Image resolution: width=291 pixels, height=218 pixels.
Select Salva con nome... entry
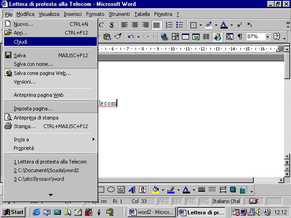coord(50,64)
